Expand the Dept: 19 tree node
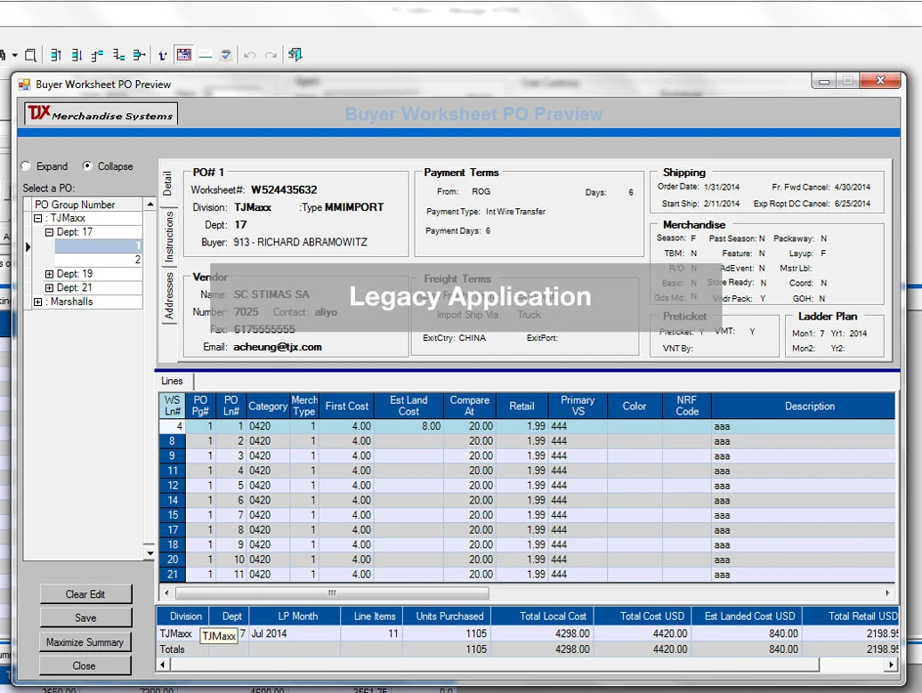The width and height of the screenshot is (922, 693). pos(50,275)
